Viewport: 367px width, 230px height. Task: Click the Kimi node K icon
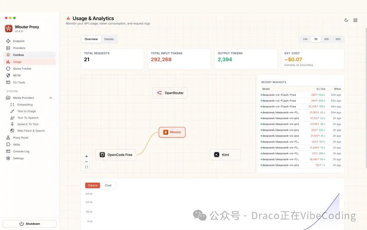[217, 155]
